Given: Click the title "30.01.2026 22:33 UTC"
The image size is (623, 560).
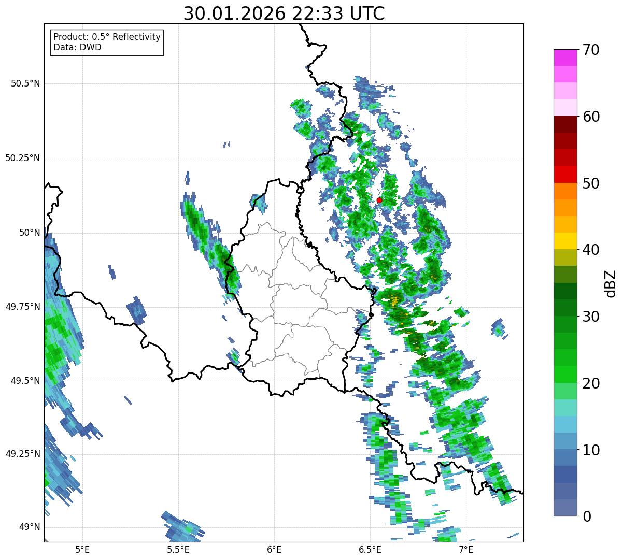Looking at the screenshot, I should (x=284, y=14).
